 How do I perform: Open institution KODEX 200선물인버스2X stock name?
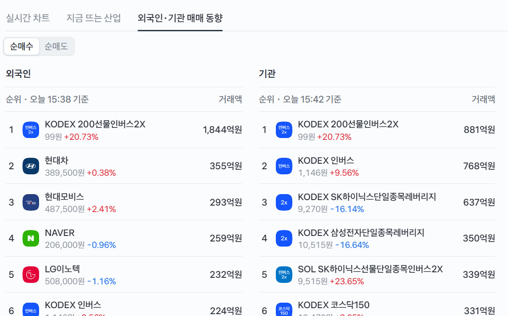pos(348,124)
